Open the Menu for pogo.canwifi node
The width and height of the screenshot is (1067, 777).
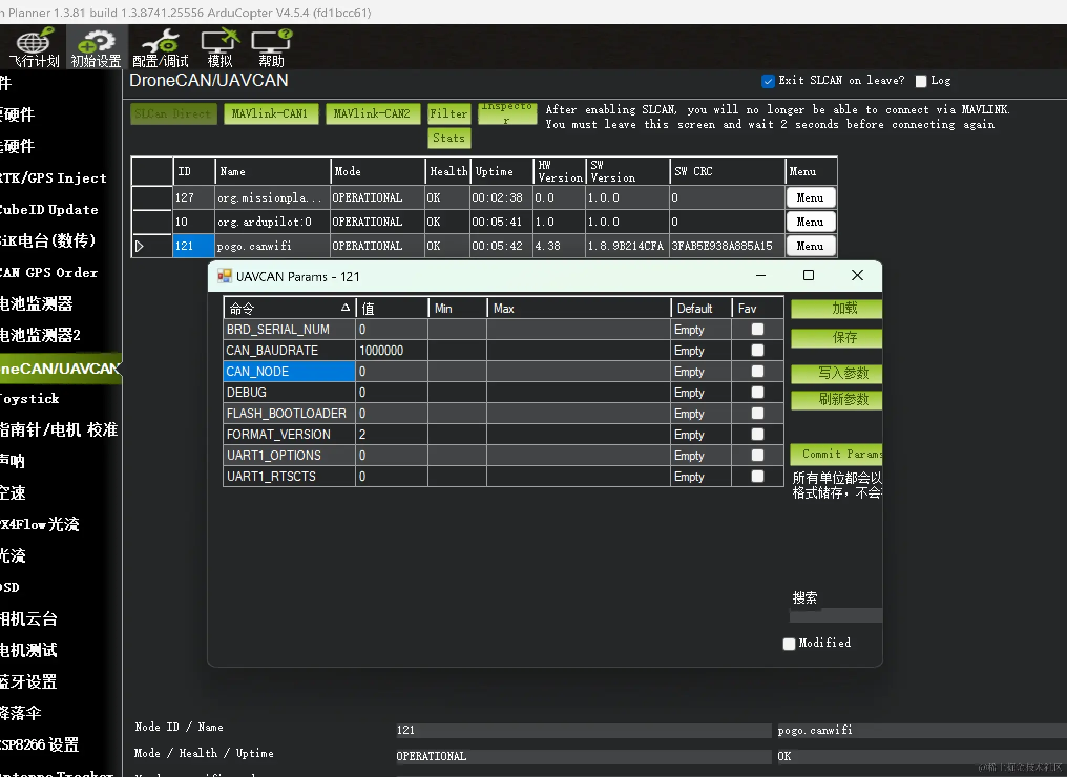click(x=810, y=246)
